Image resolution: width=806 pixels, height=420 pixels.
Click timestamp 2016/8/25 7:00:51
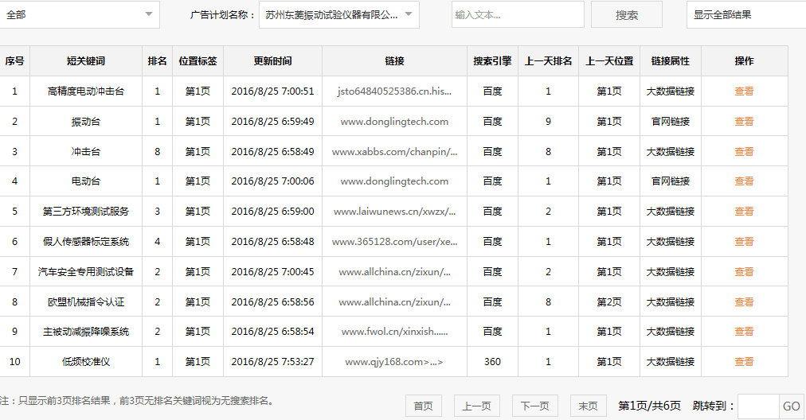[272, 91]
